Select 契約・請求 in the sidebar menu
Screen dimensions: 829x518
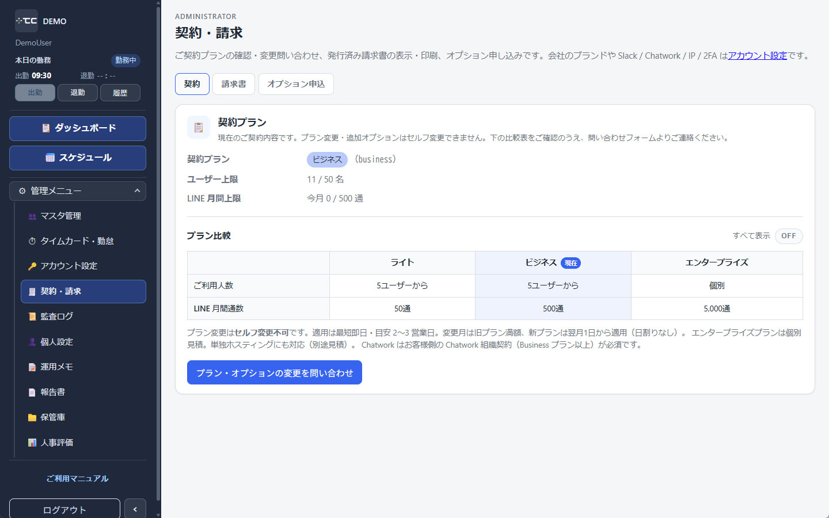click(83, 291)
